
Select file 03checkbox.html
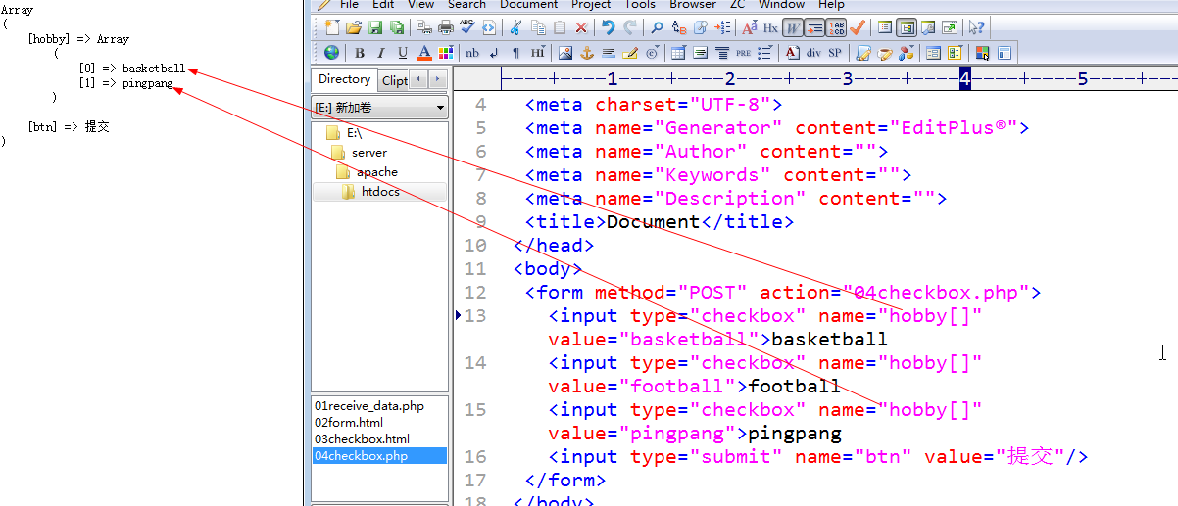(x=362, y=438)
